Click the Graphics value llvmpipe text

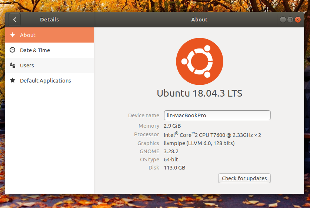[x=199, y=143]
